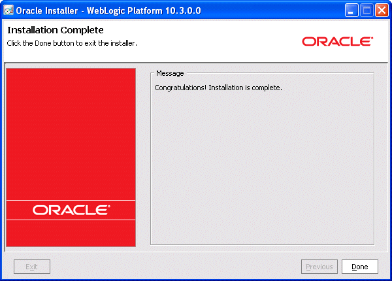Click "Click the Done button to exit" instruction text
Screen dimensions: 392x281
point(72,43)
